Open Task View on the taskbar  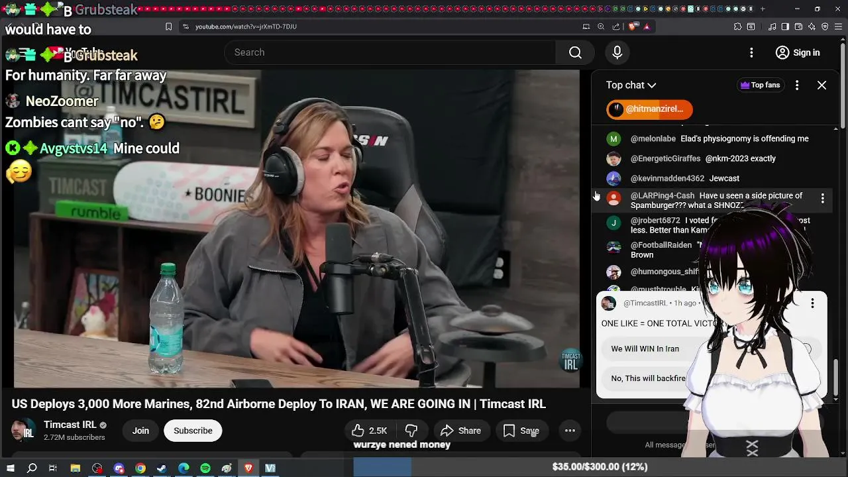[53, 468]
